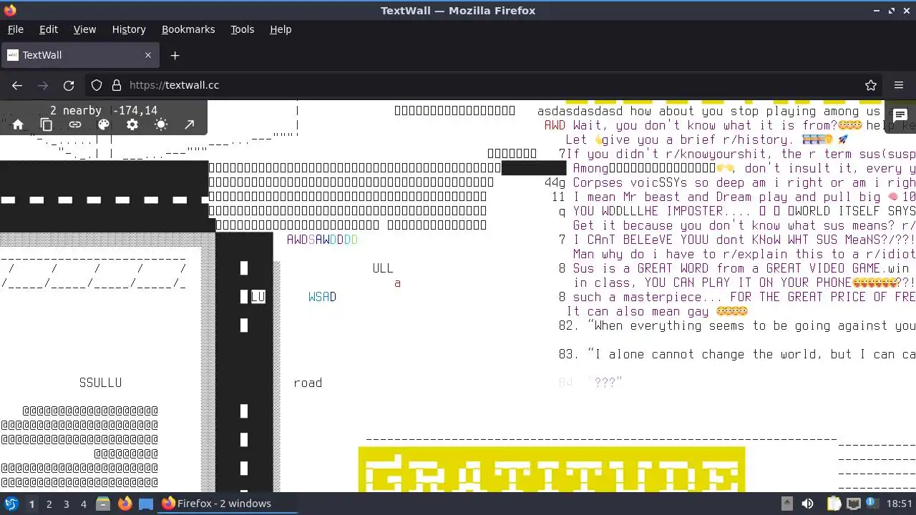Click the red 'AWD' text

[x=555, y=125]
